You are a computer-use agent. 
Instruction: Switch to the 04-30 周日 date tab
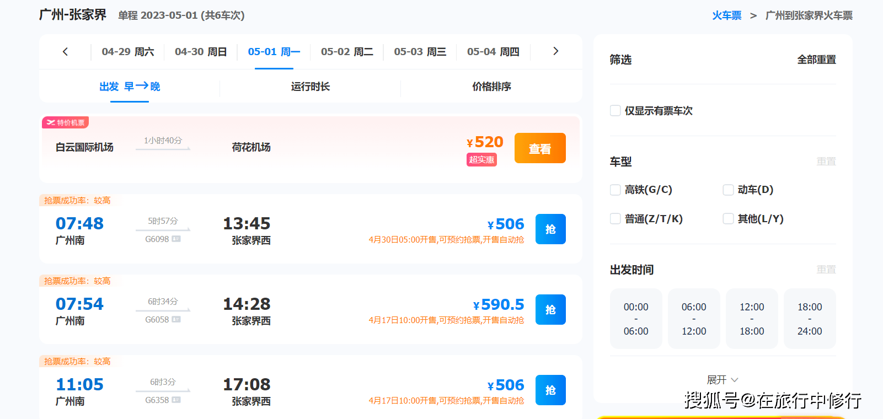point(201,52)
